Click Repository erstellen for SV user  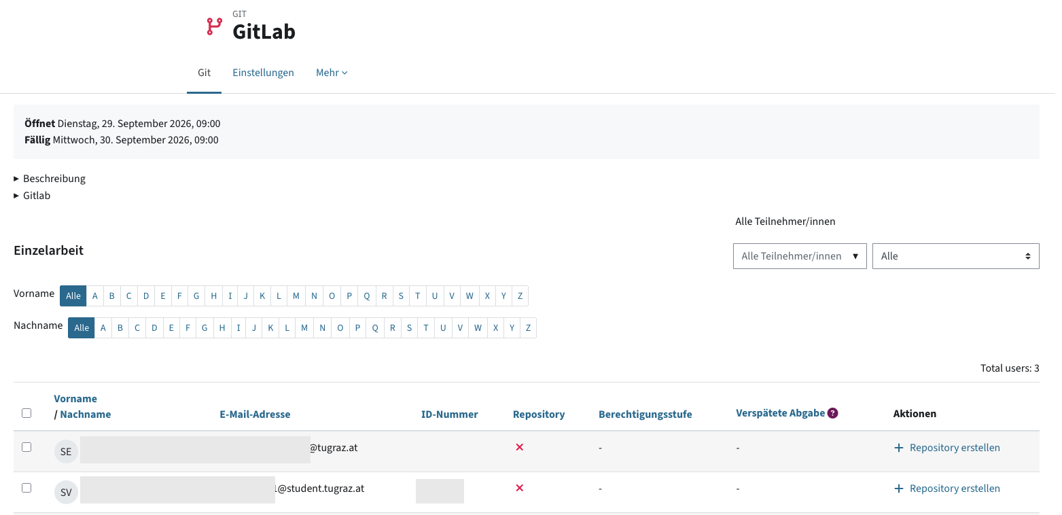[955, 489]
